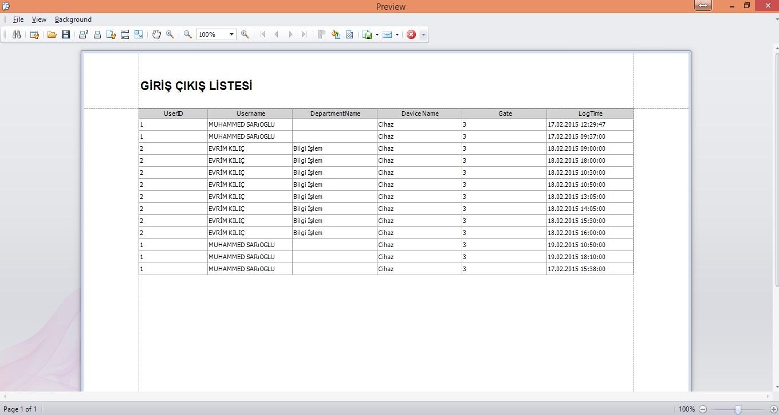Select the Magnifier tool
Screen dimensions: 779x415
[x=170, y=34]
